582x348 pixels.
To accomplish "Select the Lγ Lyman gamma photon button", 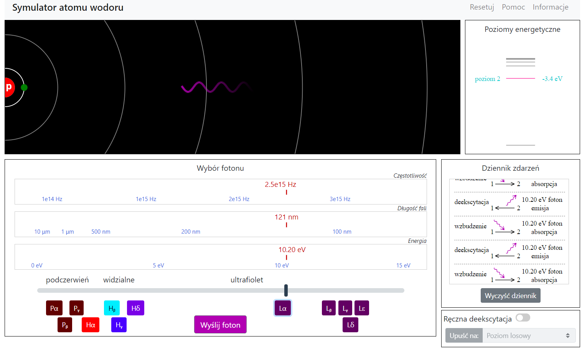I will [x=345, y=308].
